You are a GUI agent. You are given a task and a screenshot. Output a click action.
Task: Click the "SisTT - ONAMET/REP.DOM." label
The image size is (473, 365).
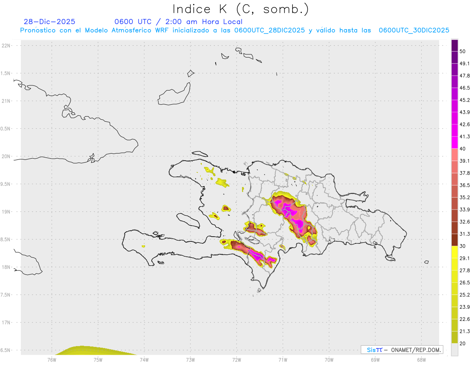(x=402, y=350)
